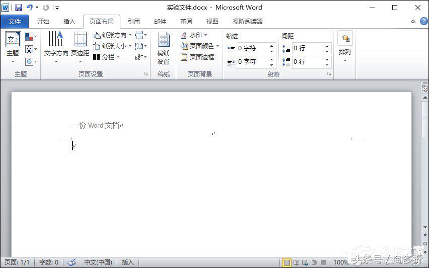
Task: Switch to the 插入 tab
Action: pyautogui.click(x=69, y=21)
